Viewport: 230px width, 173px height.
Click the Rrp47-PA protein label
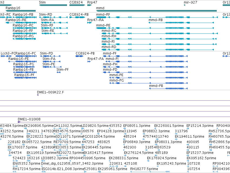(96, 59)
